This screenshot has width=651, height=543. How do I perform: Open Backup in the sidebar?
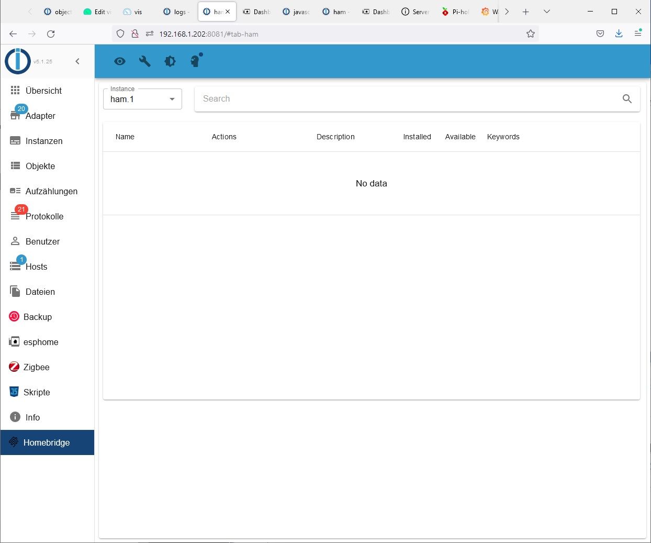click(47, 317)
